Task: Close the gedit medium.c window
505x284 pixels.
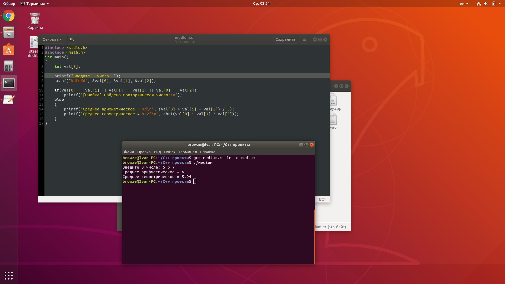Action: click(x=325, y=39)
